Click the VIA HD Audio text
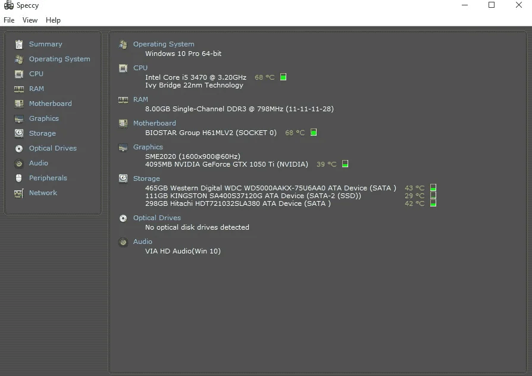 [183, 251]
